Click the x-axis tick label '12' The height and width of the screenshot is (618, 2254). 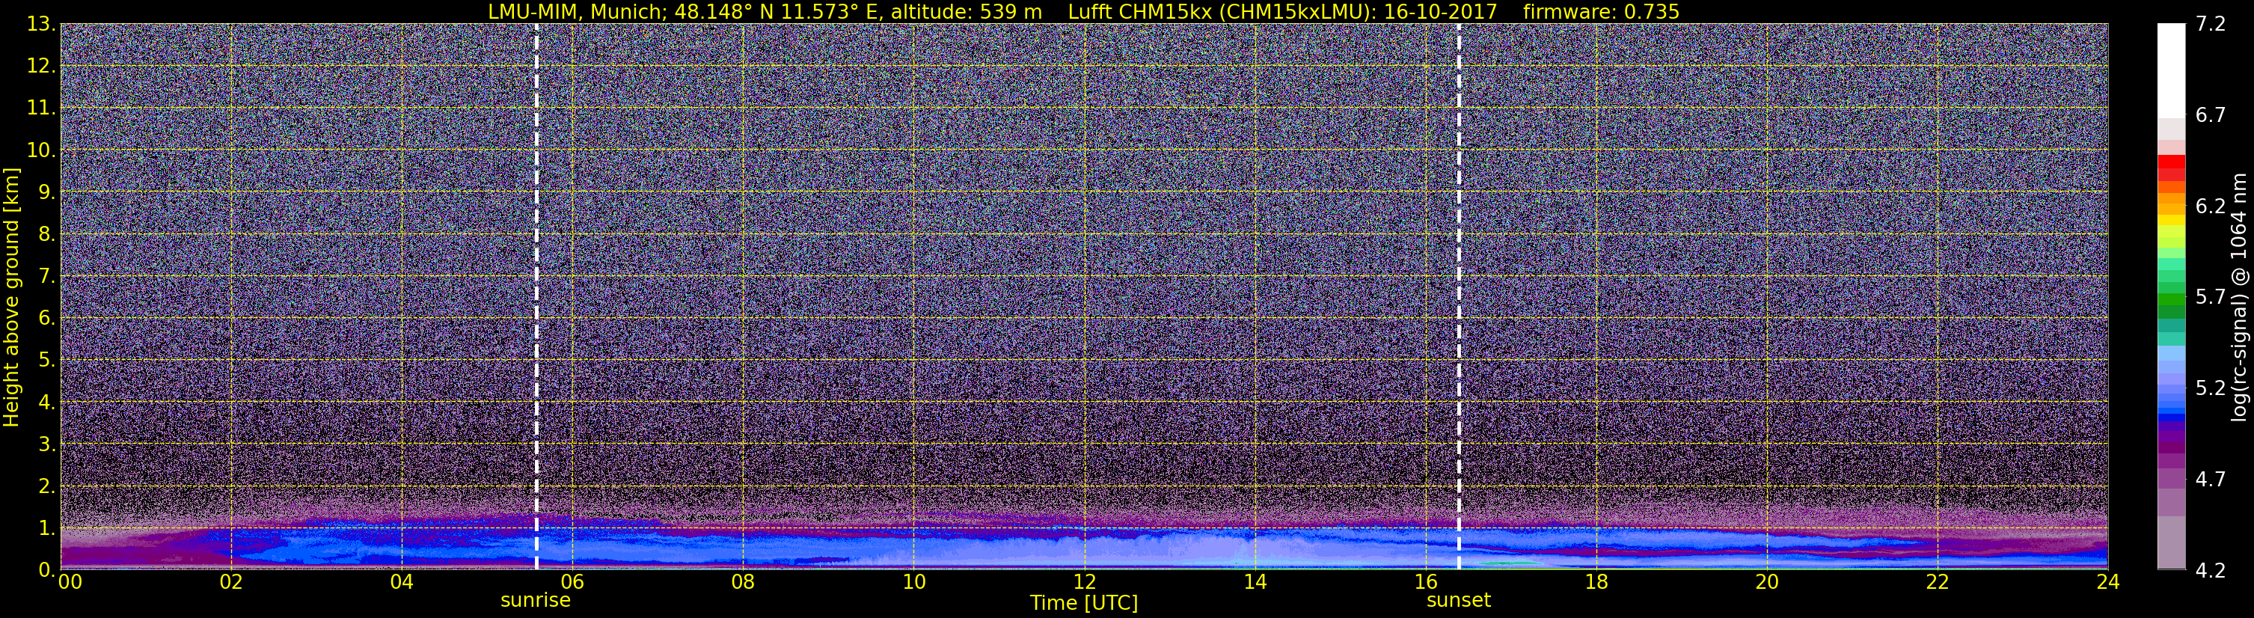click(x=1084, y=582)
